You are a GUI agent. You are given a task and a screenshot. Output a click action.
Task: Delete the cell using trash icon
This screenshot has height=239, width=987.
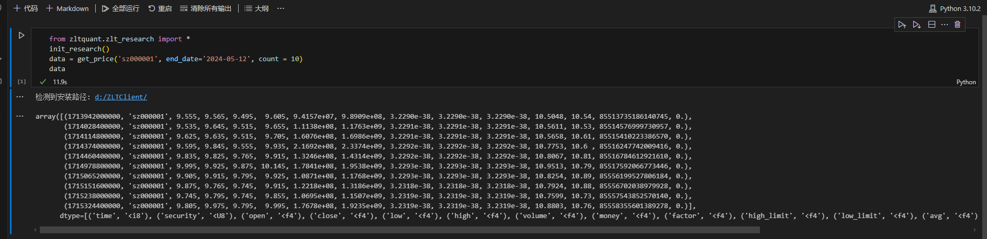click(x=957, y=25)
